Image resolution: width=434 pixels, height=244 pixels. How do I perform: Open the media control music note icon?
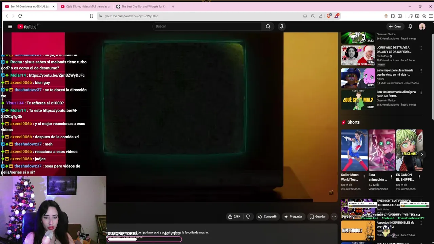[x=411, y=16]
